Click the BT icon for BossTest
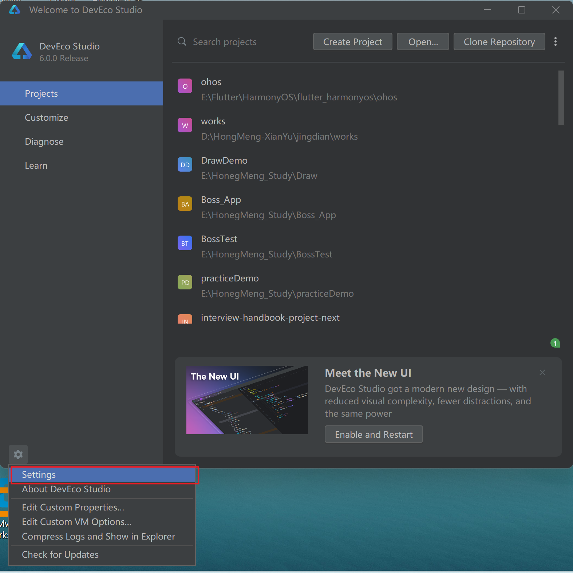Screen dimensions: 573x573 tap(185, 243)
